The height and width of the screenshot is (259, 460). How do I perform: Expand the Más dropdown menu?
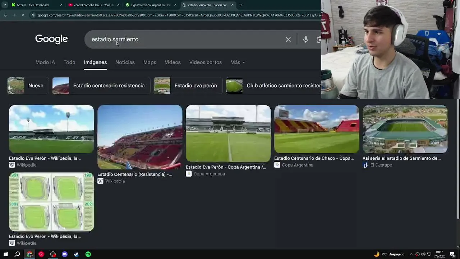click(238, 62)
